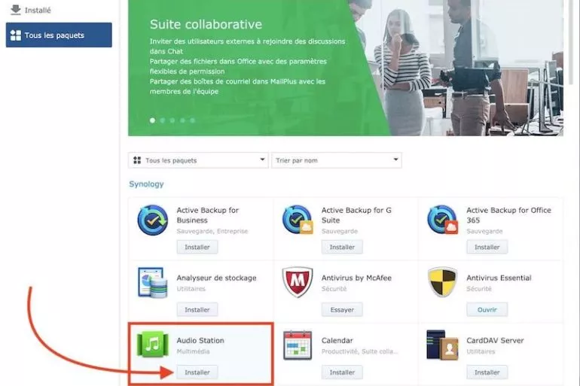The width and height of the screenshot is (580, 386).
Task: Select the fifth banner carousel dot
Action: 192,120
